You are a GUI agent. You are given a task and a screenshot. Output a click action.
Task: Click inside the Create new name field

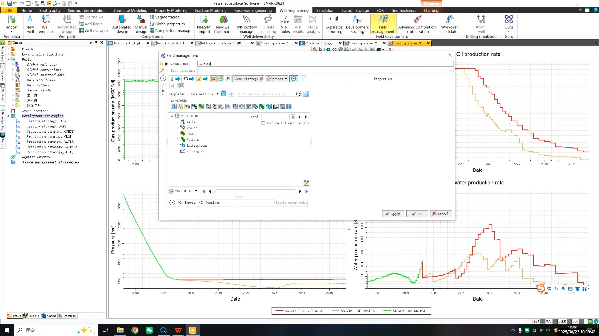(x=325, y=64)
